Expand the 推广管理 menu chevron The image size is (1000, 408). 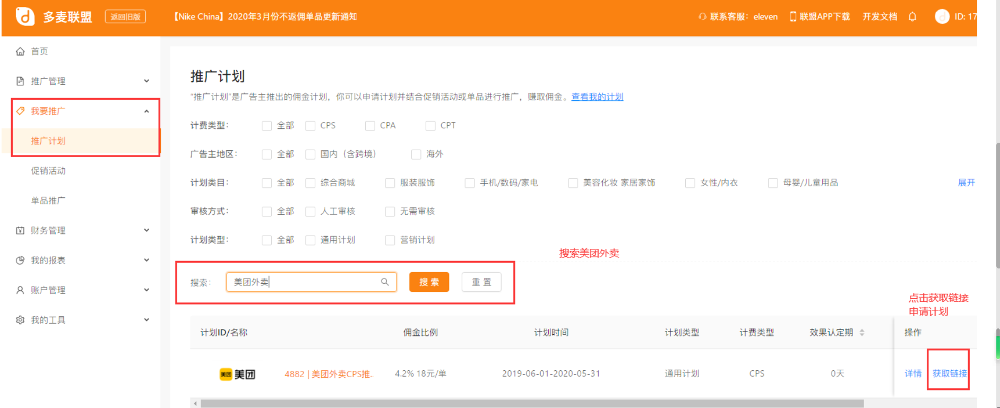coord(146,81)
